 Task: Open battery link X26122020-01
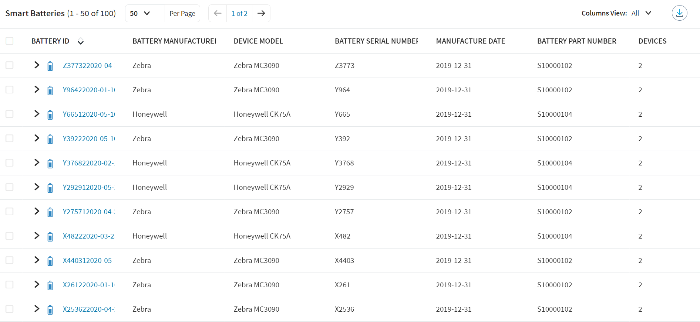click(x=88, y=285)
